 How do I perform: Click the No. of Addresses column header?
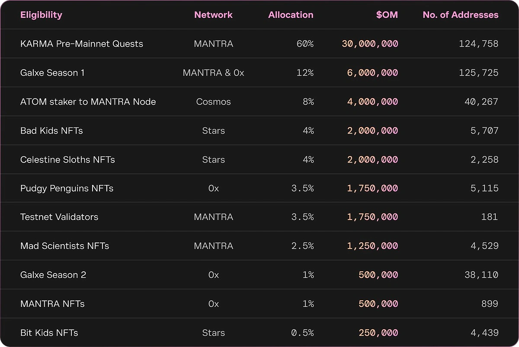pos(461,15)
